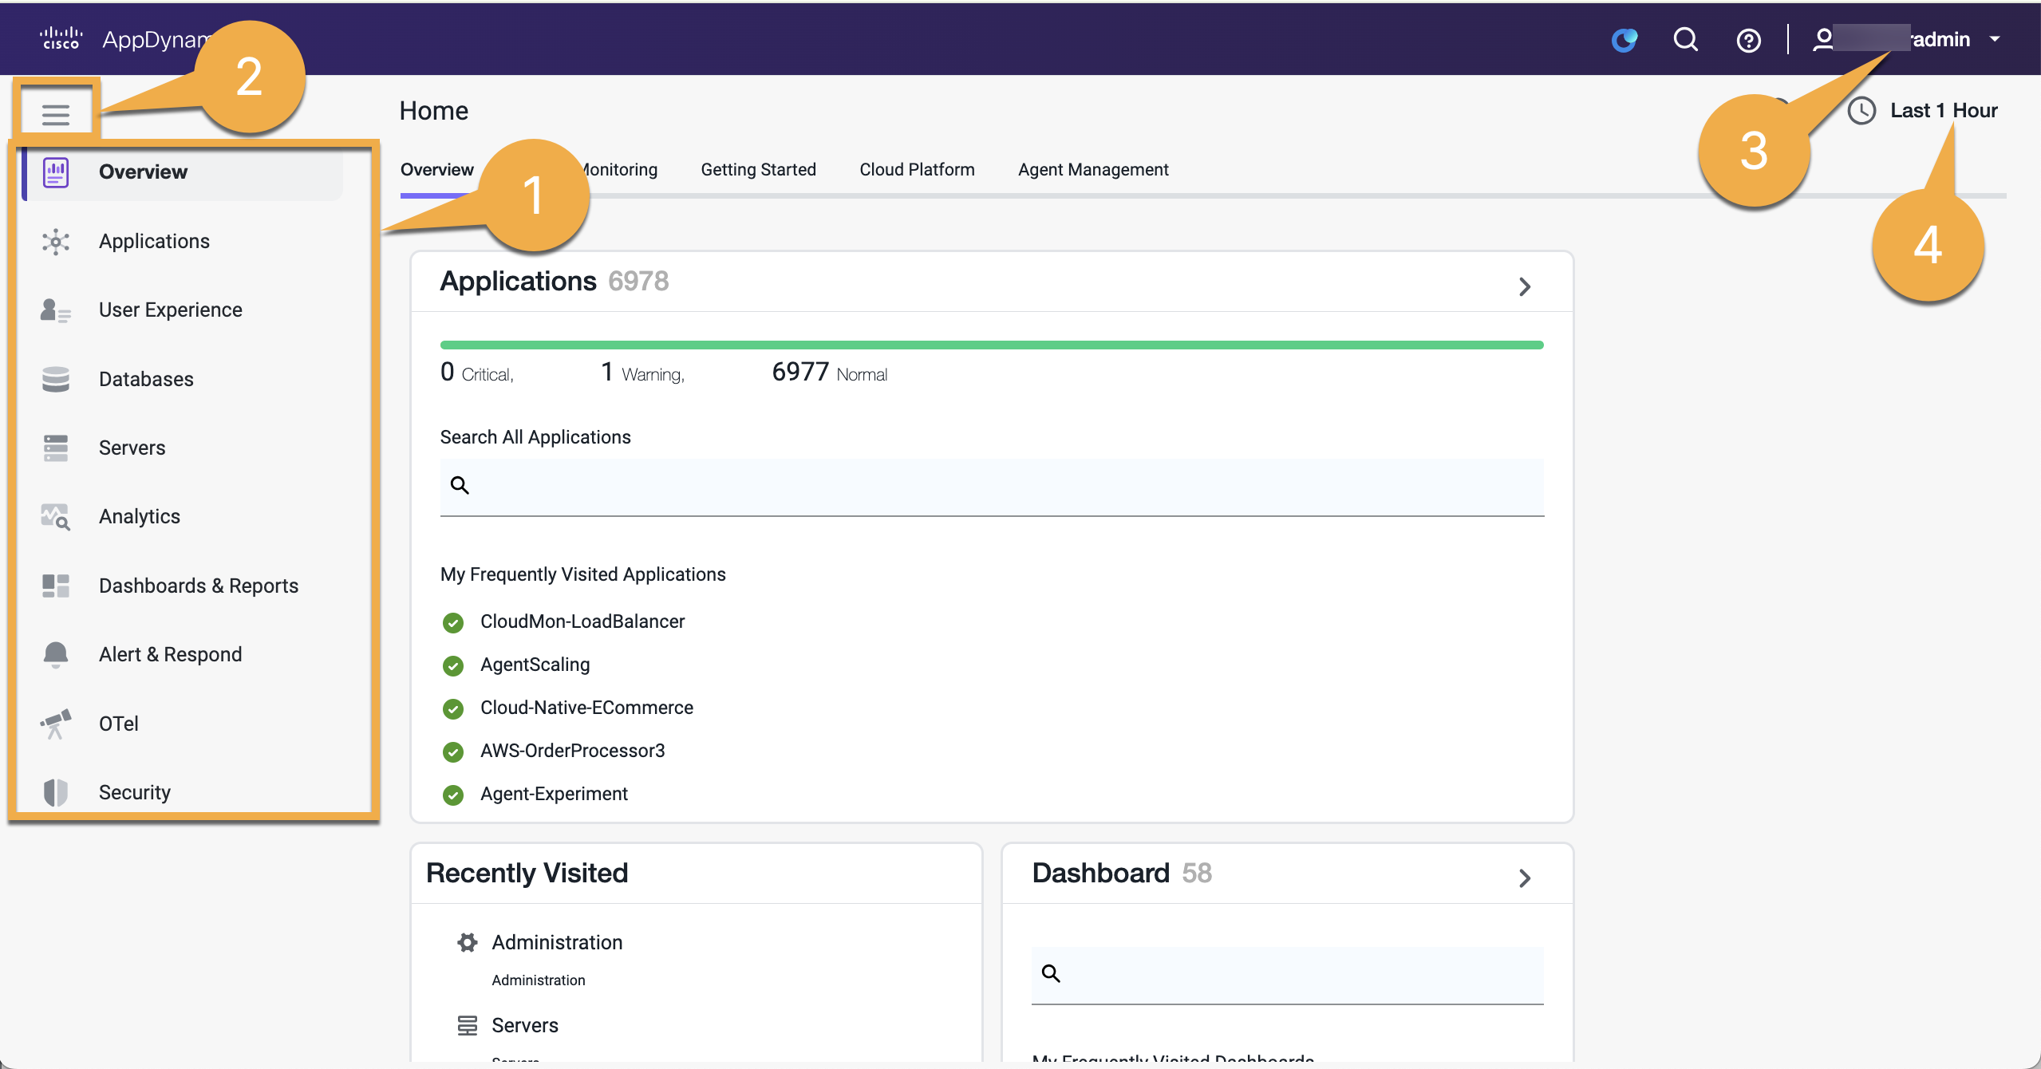The width and height of the screenshot is (2041, 1069).
Task: Click the Search All Applications field
Action: (x=991, y=486)
